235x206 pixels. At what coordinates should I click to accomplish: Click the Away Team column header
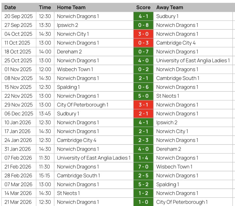(x=170, y=8)
